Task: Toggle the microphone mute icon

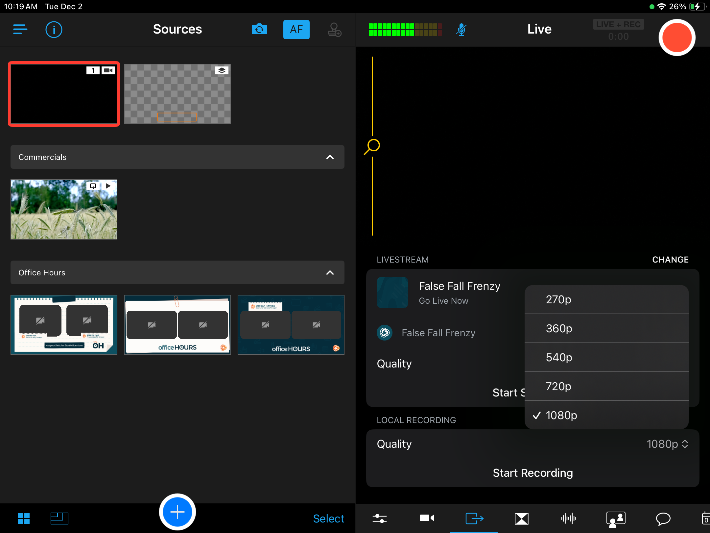Action: click(x=461, y=30)
